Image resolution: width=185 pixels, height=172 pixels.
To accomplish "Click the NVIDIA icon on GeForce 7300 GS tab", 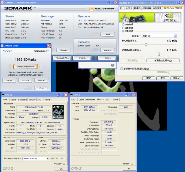I will tap(165, 8).
